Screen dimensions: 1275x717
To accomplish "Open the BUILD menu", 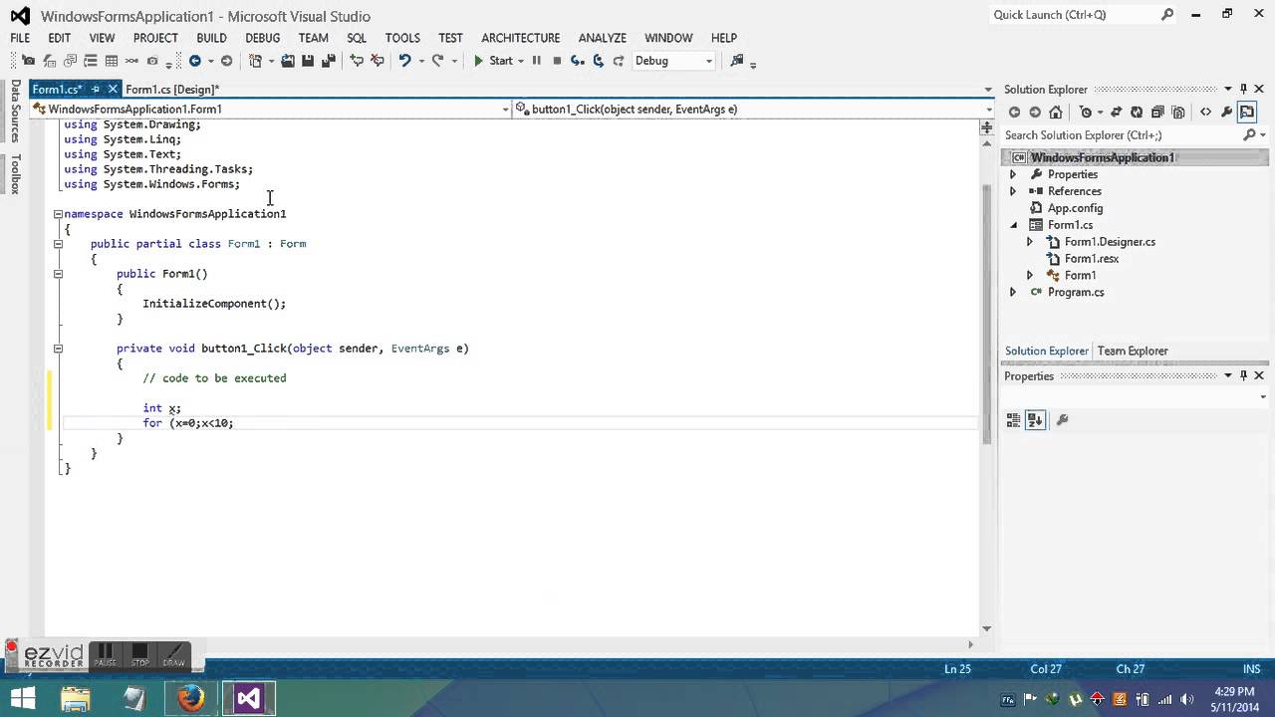I will (x=211, y=38).
